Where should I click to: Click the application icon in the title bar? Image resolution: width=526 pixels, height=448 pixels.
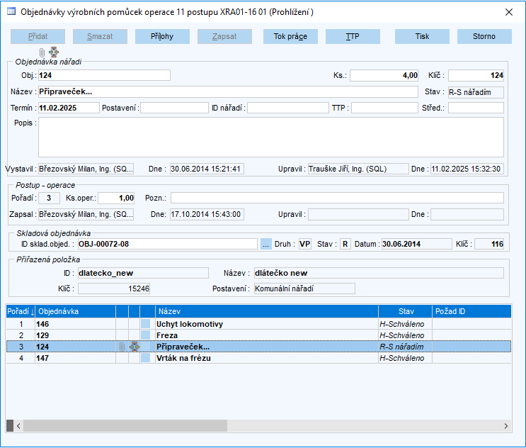coord(11,12)
